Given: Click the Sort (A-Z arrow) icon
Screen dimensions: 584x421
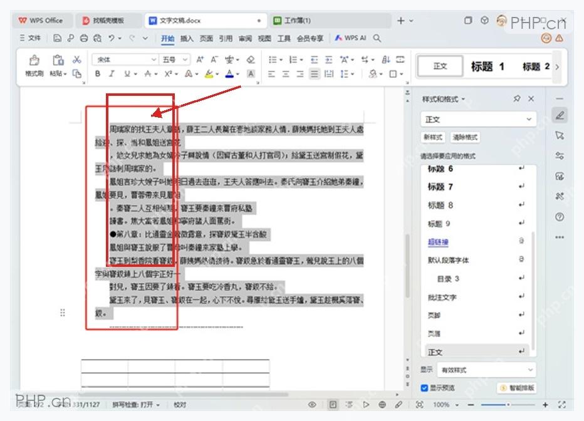Looking at the screenshot, I should [386, 60].
